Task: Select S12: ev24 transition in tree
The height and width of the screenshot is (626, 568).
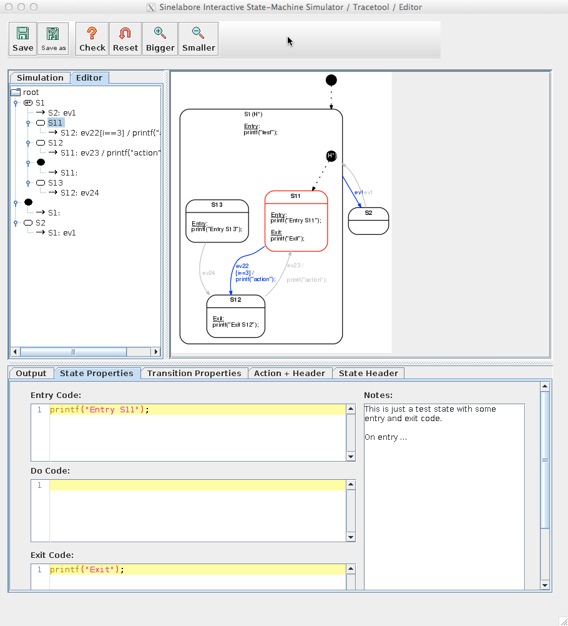Action: click(80, 193)
